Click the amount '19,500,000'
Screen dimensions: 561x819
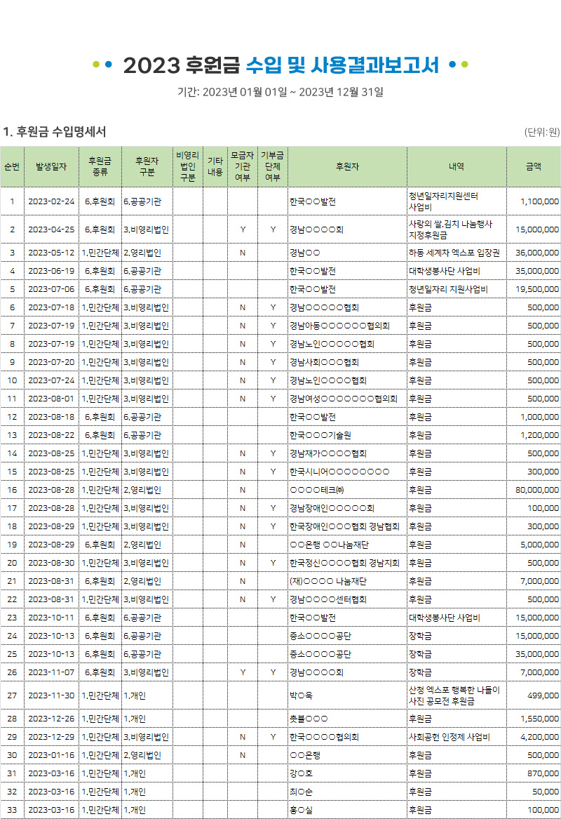(537, 289)
